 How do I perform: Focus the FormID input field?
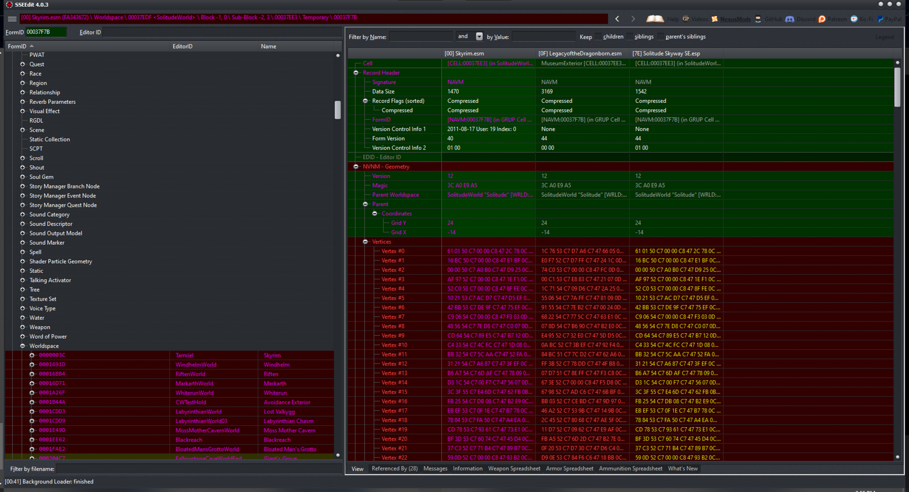pyautogui.click(x=45, y=32)
